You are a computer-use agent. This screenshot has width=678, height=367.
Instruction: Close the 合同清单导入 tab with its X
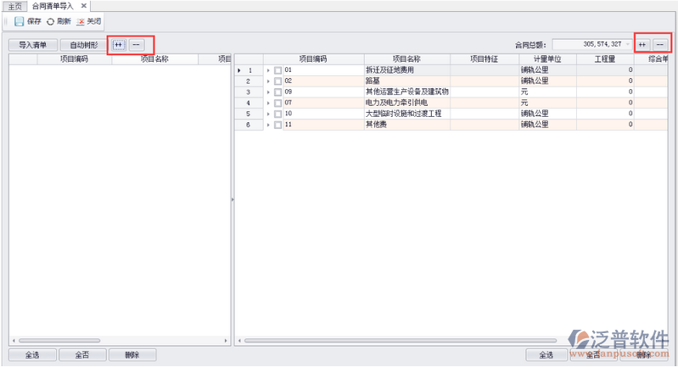[84, 5]
